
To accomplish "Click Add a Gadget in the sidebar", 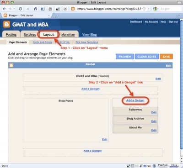I will tap(135, 100).
